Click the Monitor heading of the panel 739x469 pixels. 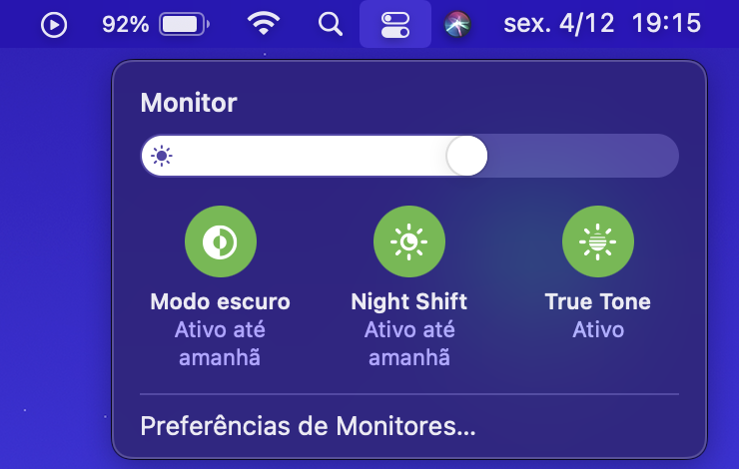[x=189, y=103]
